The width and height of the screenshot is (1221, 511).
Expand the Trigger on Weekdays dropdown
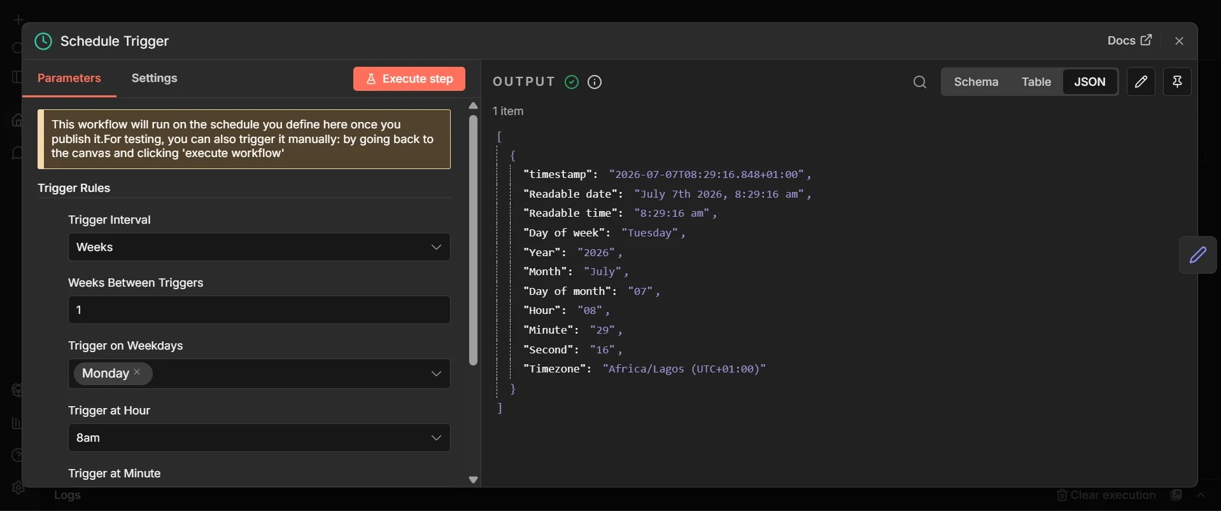coord(436,374)
